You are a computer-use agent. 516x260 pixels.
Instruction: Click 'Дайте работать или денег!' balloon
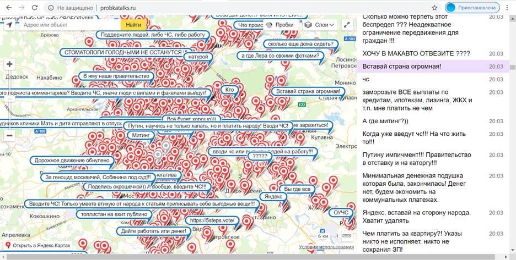[153, 231]
